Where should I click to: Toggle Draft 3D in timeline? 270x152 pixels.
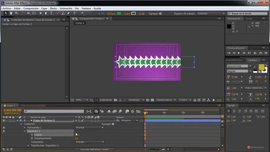point(102,111)
